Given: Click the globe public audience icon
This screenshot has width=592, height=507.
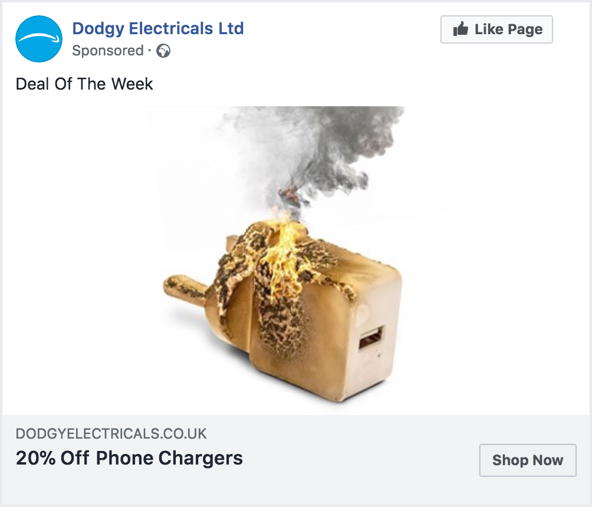Looking at the screenshot, I should point(163,51).
